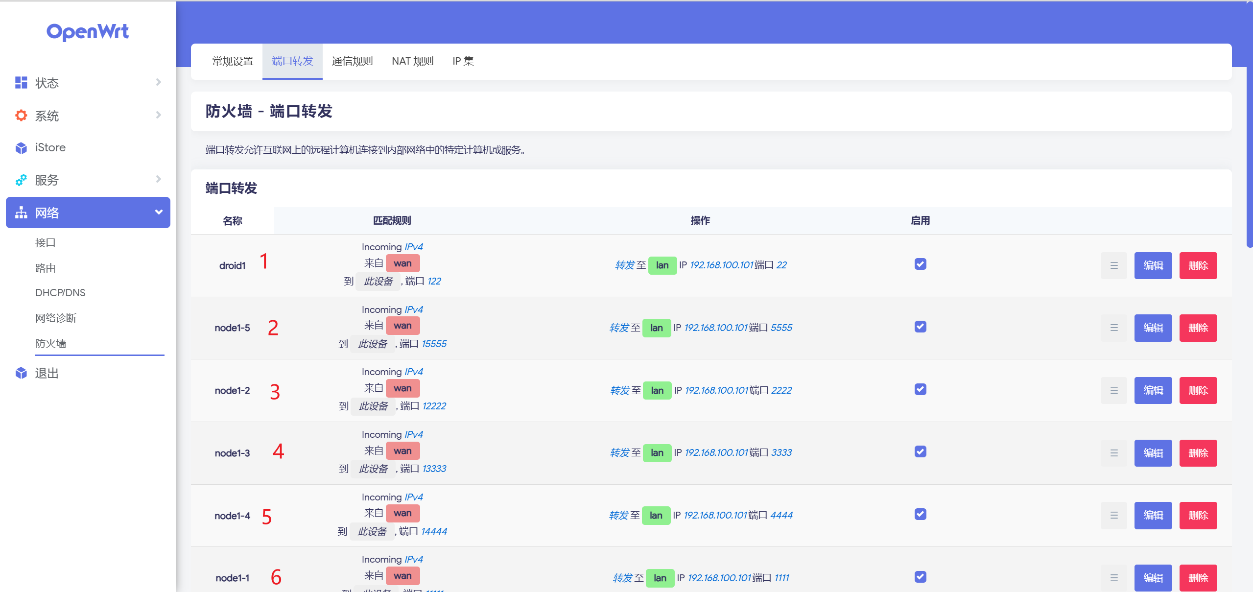
Task: Click the status dashboard icon in sidebar
Action: tap(21, 83)
